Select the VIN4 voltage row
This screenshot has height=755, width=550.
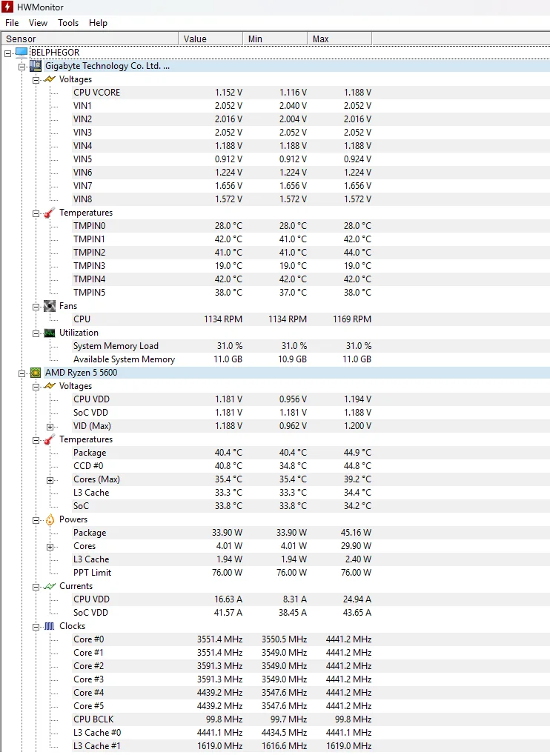222,146
